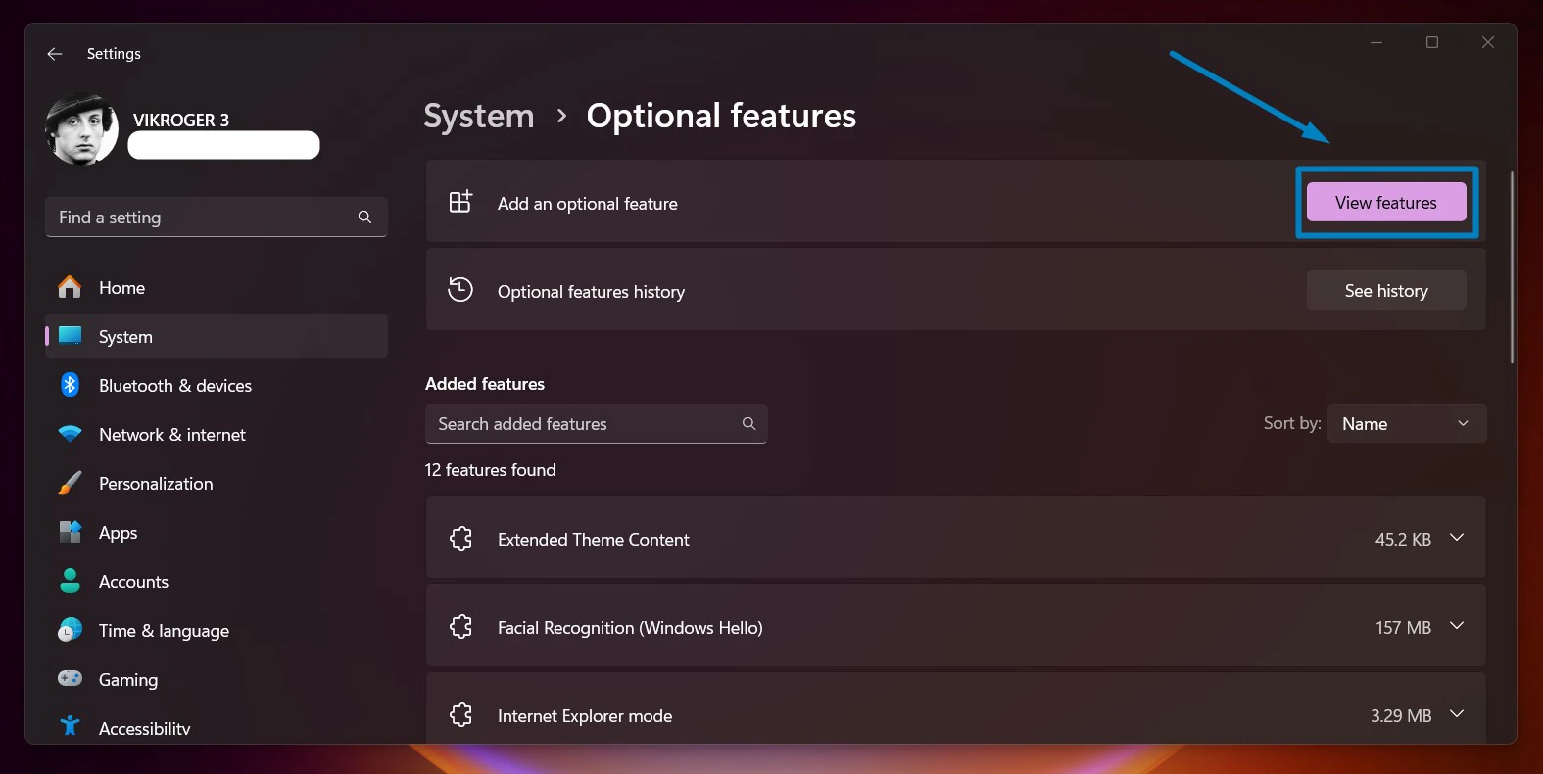Select System in the sidebar
Viewport: 1543px width, 774px height.
(x=216, y=336)
